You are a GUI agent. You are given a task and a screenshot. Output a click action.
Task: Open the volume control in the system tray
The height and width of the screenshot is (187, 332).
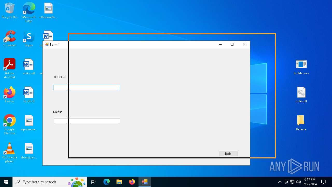299,182
